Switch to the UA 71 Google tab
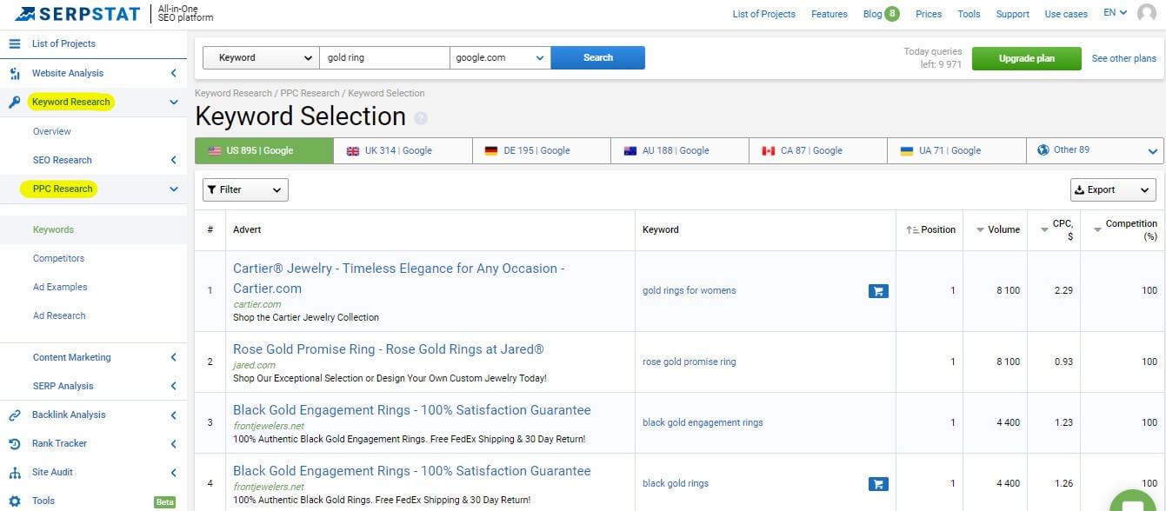This screenshot has height=511, width=1166. 956,150
